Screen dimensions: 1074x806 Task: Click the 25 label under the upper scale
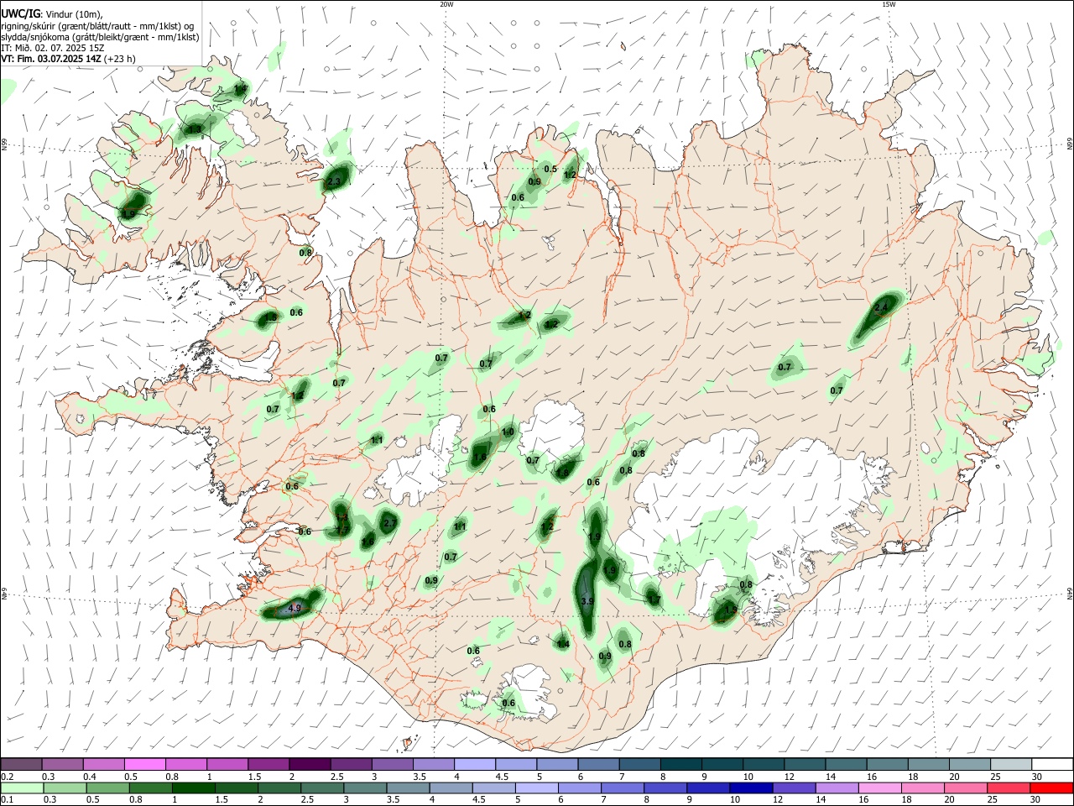point(994,777)
